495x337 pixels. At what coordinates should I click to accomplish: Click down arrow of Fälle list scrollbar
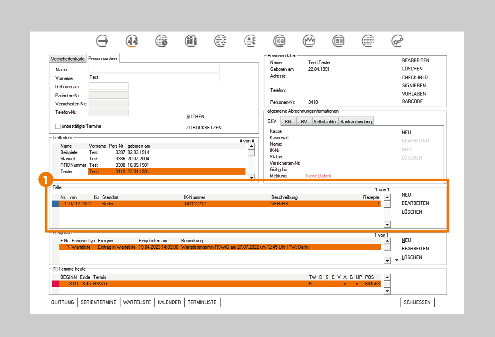click(x=387, y=225)
